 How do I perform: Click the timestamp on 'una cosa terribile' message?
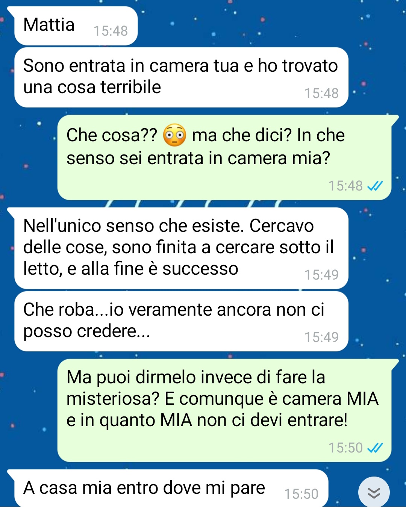[321, 93]
